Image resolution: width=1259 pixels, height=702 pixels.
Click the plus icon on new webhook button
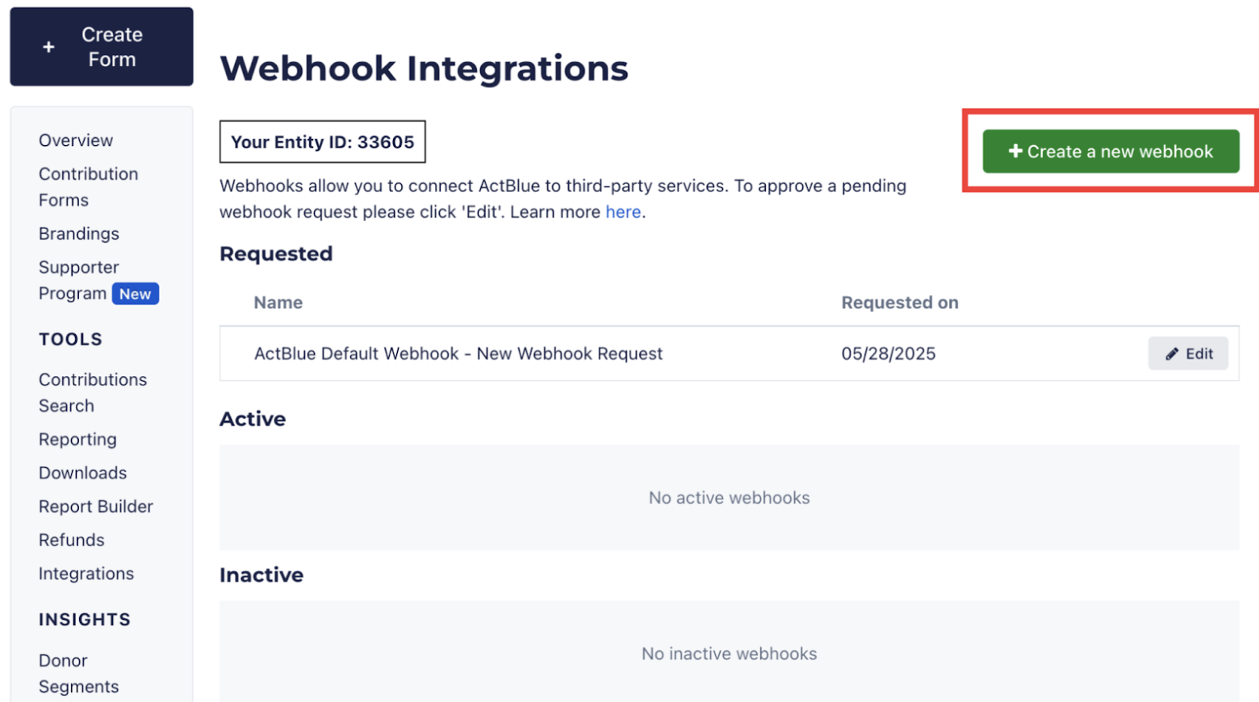[x=1015, y=151]
